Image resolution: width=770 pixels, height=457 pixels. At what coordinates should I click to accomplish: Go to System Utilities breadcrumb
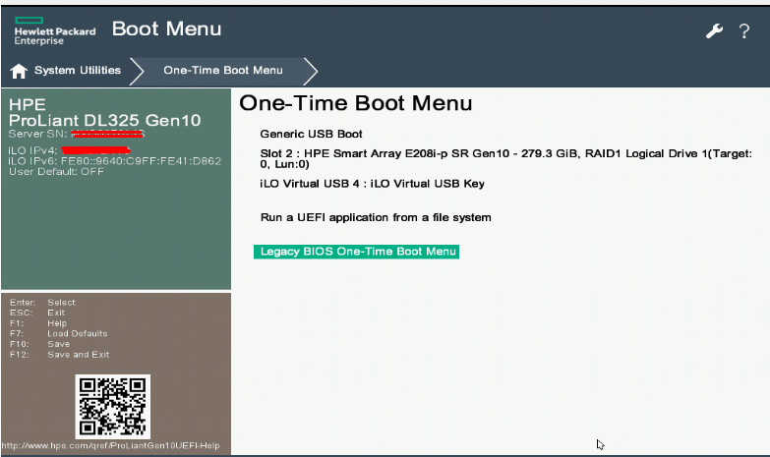(x=78, y=71)
